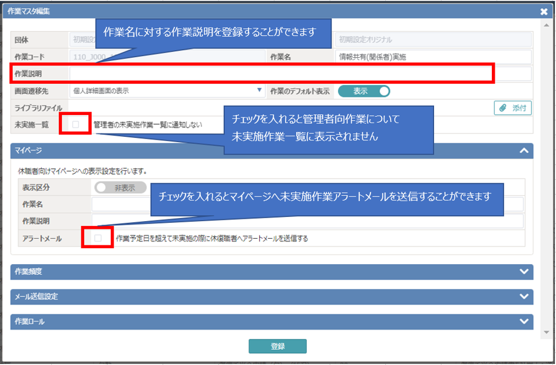Viewport: 556px width, 365px height.
Task: Click the 登録 button
Action: tap(277, 346)
